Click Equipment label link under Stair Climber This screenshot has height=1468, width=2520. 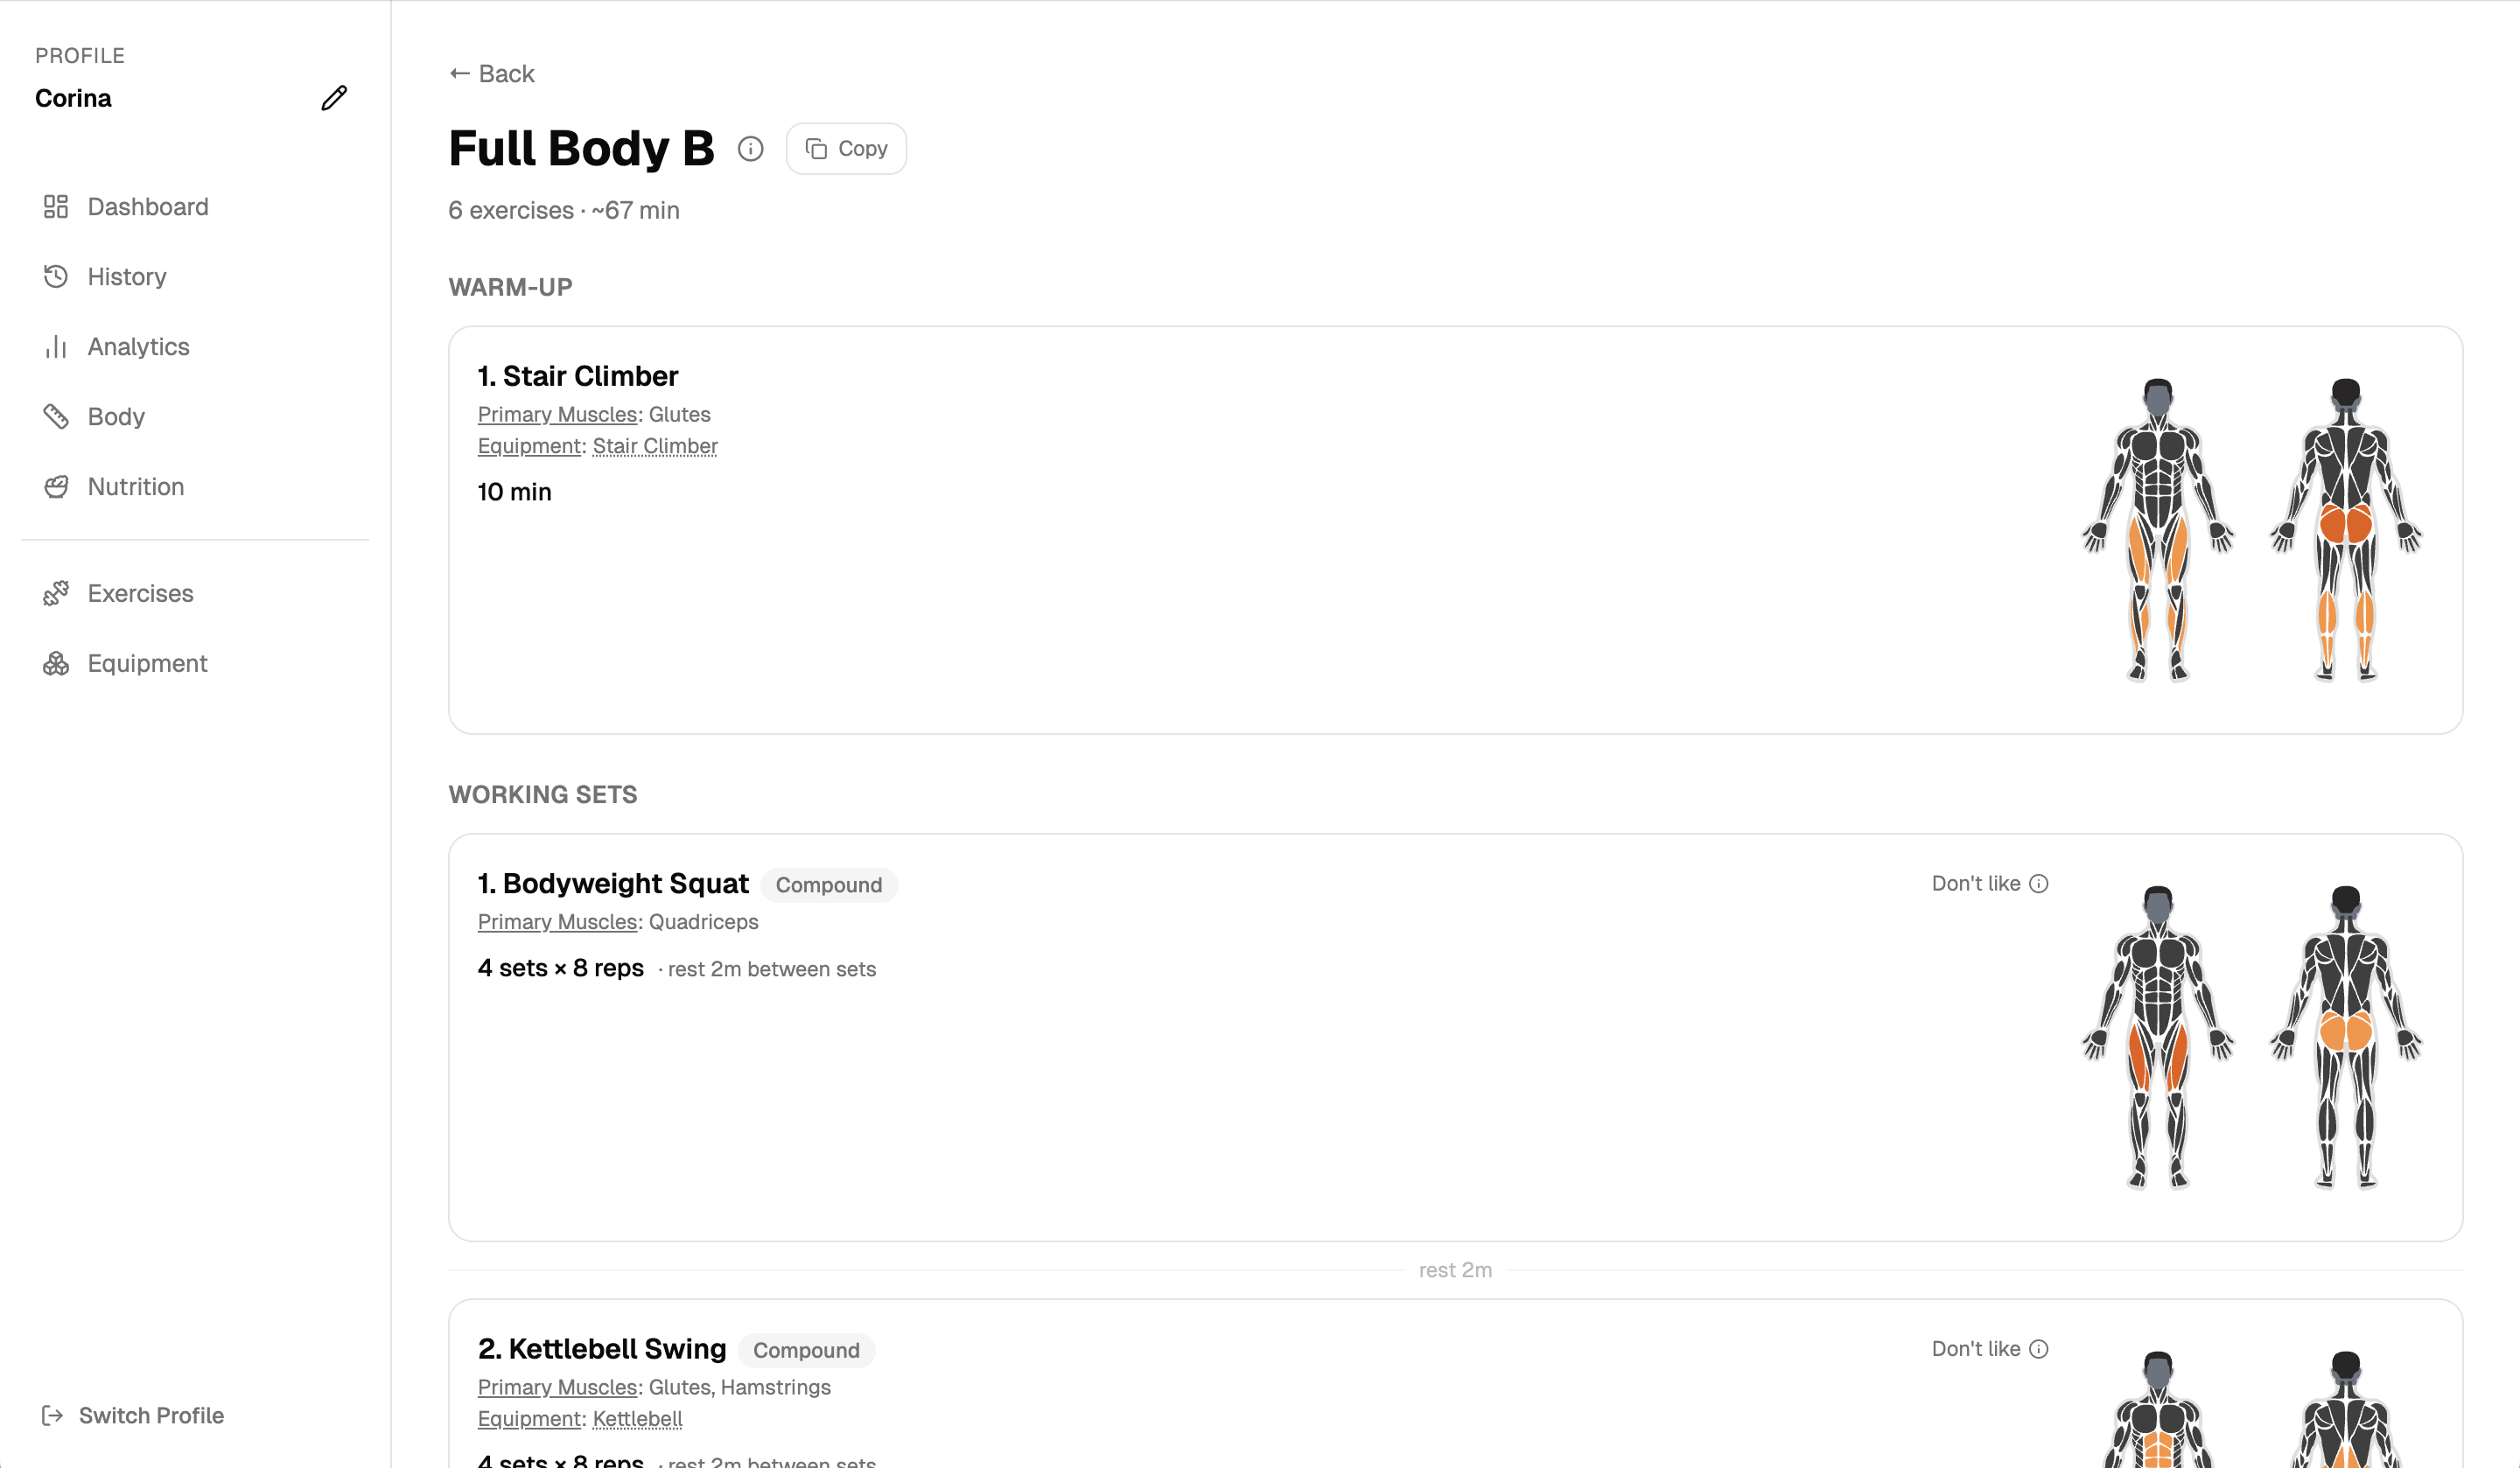click(x=529, y=446)
